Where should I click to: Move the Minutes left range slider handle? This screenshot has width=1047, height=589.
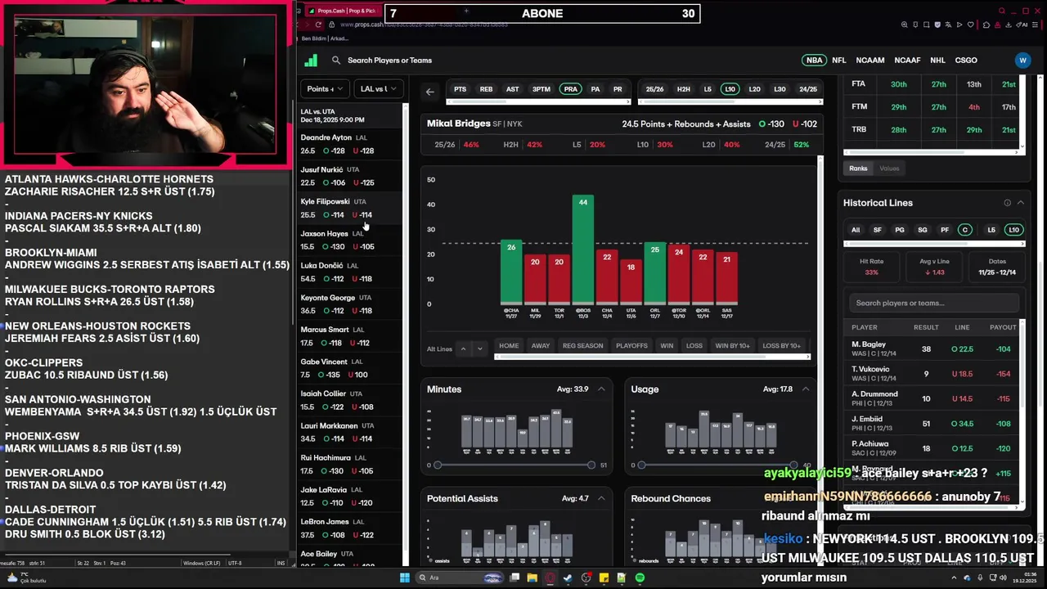(x=438, y=465)
